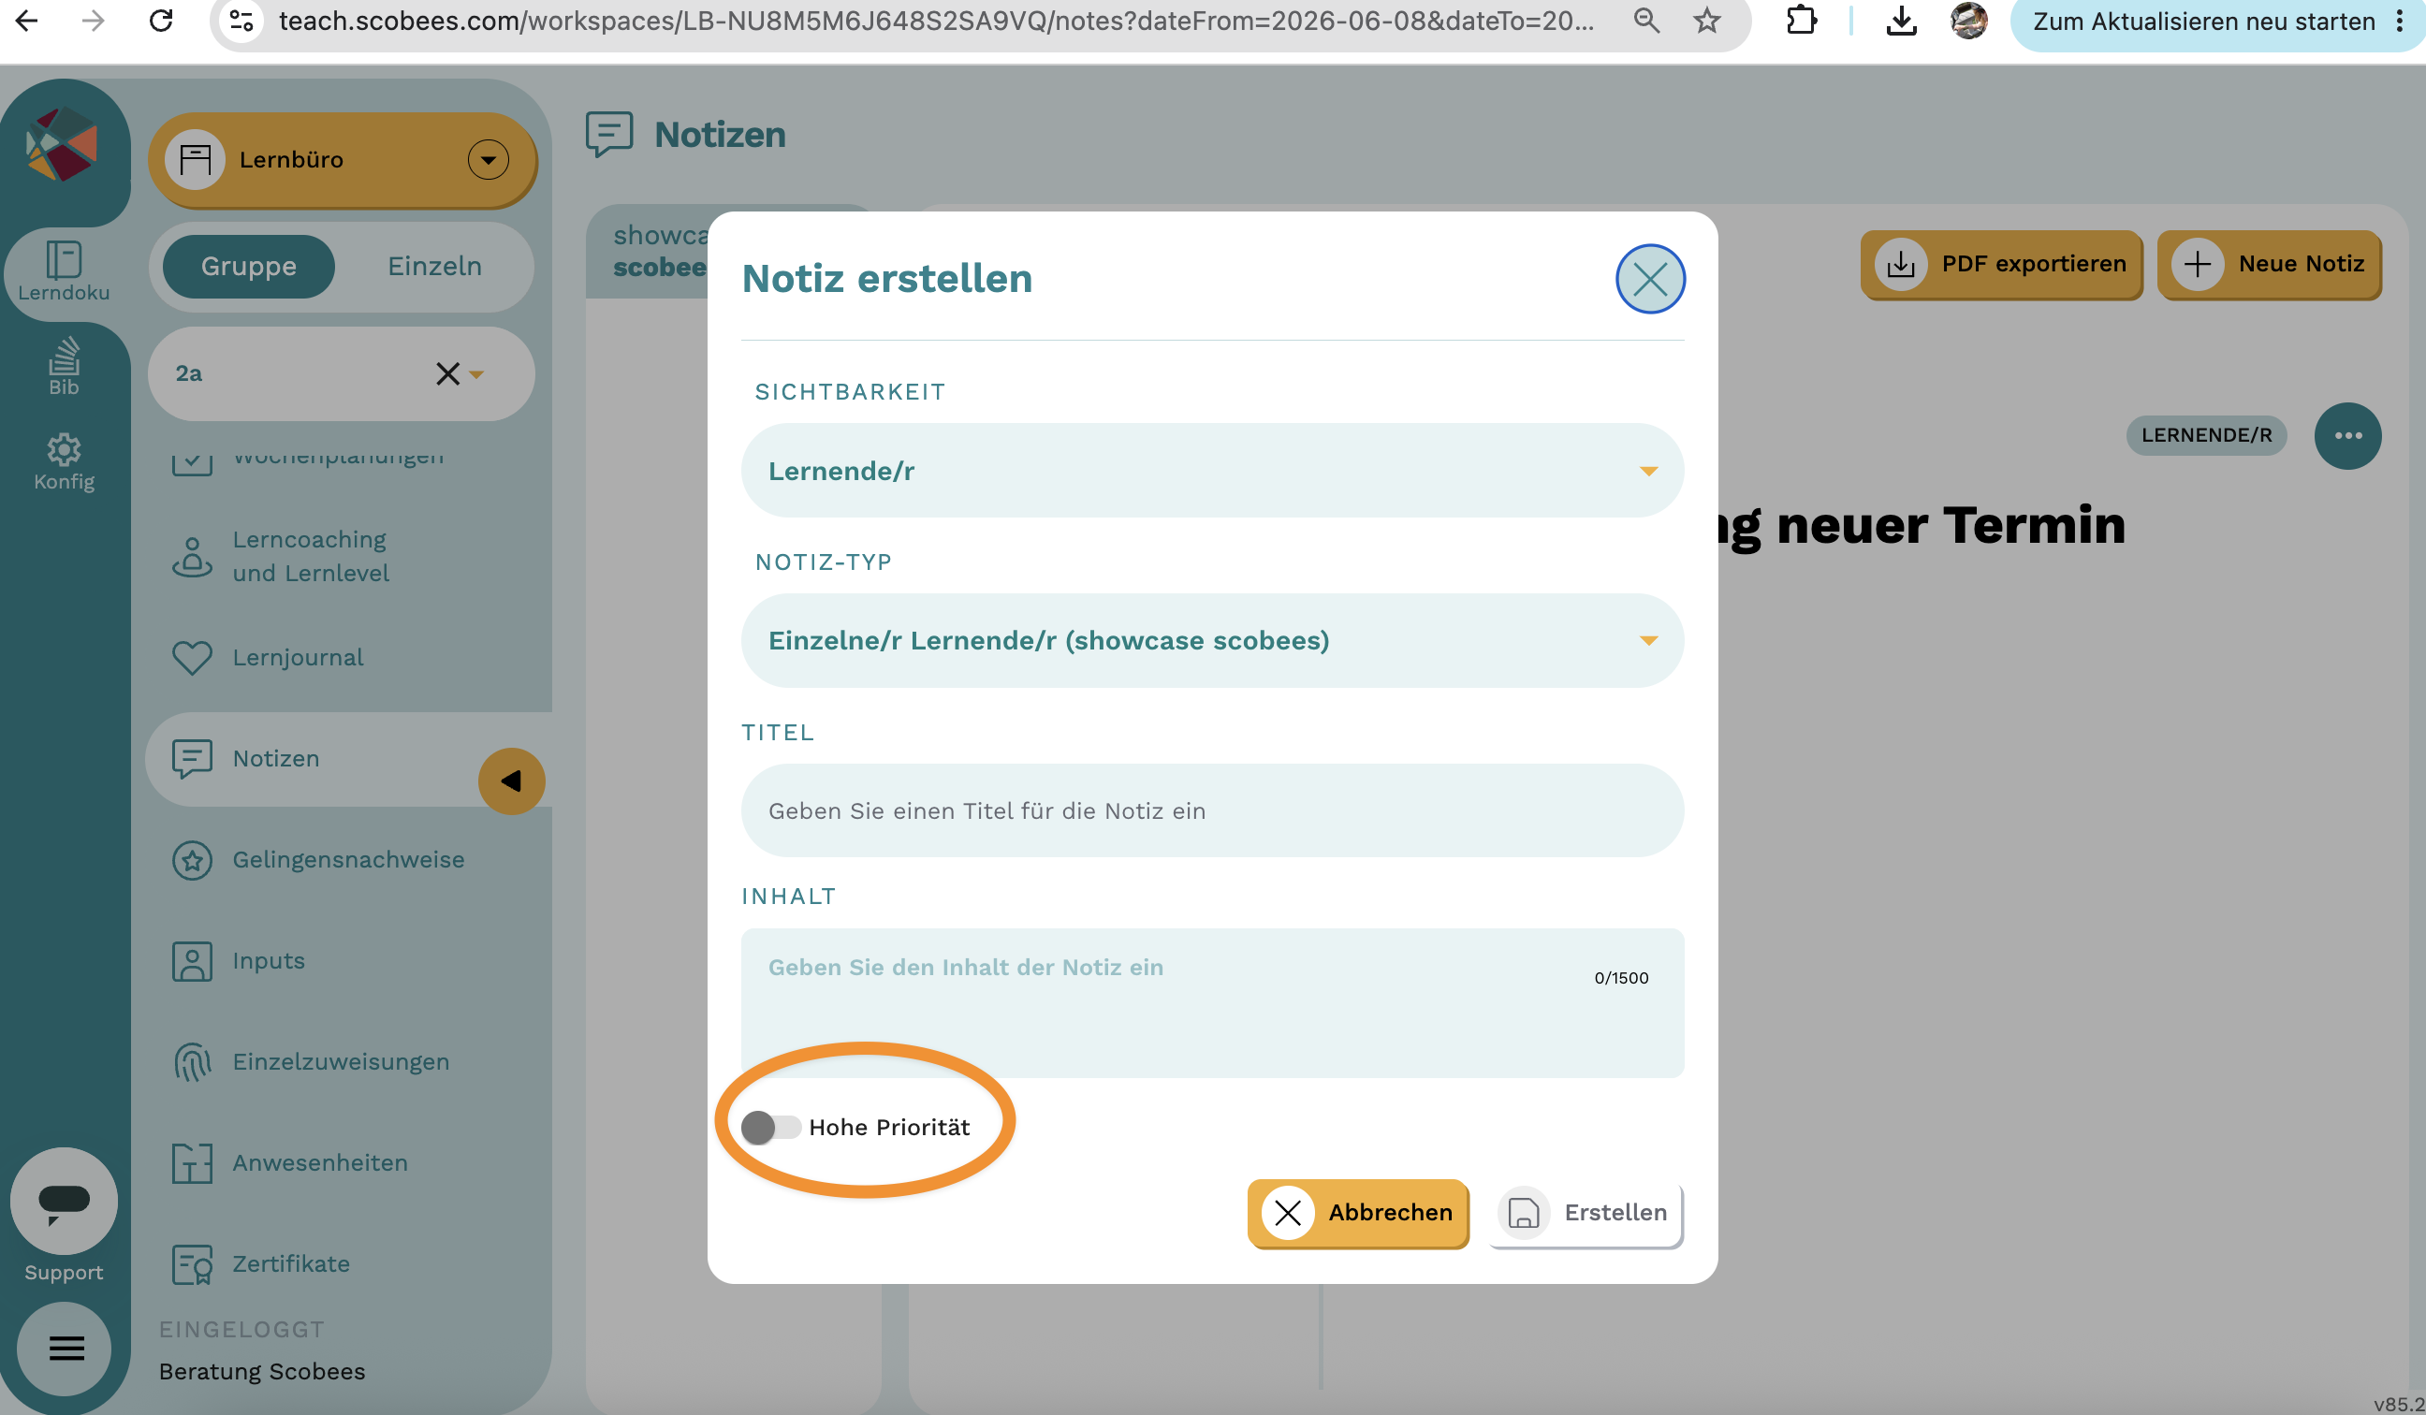Image resolution: width=2426 pixels, height=1415 pixels.
Task: Click the Lernjournal heart icon
Action: pyautogui.click(x=192, y=659)
